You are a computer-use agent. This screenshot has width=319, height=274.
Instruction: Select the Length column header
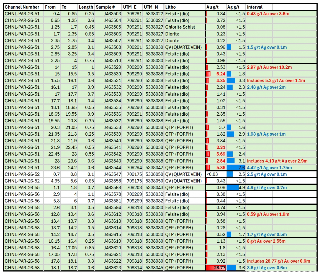coord(86,7)
